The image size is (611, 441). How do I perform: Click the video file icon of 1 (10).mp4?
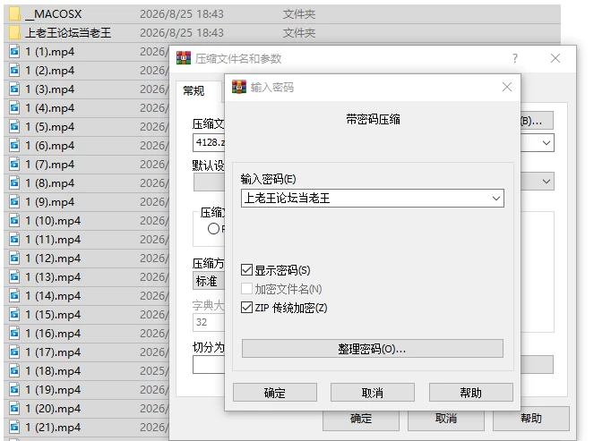[x=14, y=220]
